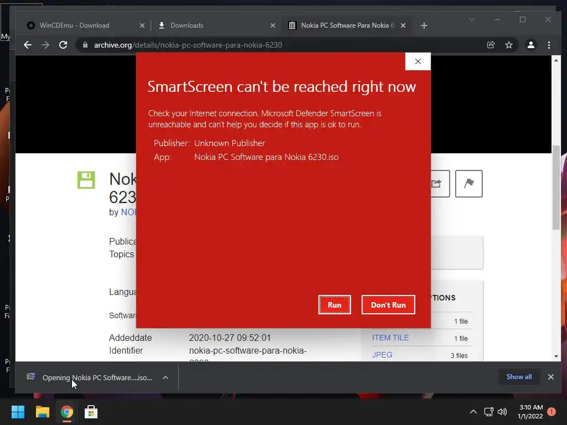Click the padlock site info icon

point(85,45)
